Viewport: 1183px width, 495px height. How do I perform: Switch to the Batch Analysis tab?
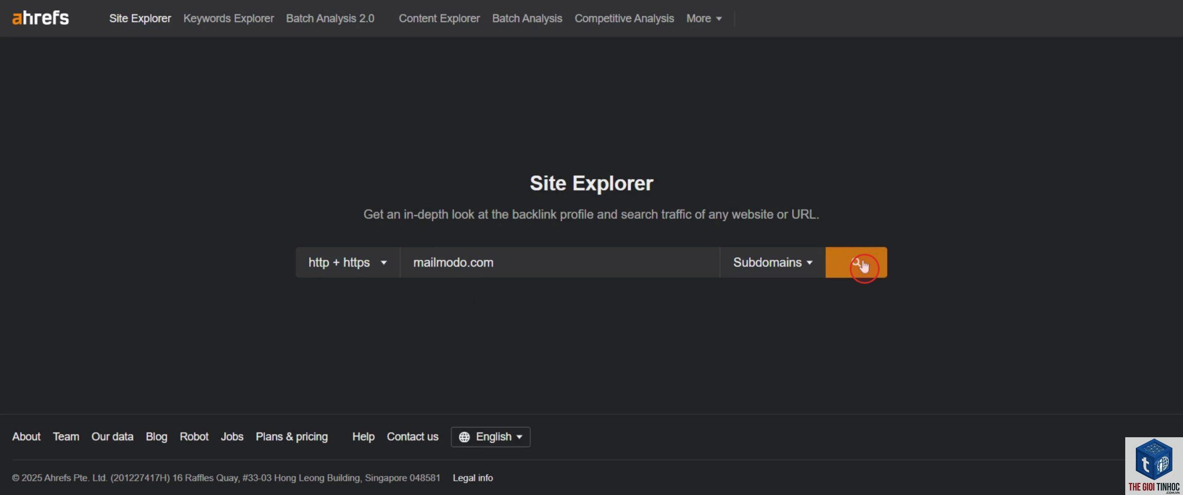point(527,18)
